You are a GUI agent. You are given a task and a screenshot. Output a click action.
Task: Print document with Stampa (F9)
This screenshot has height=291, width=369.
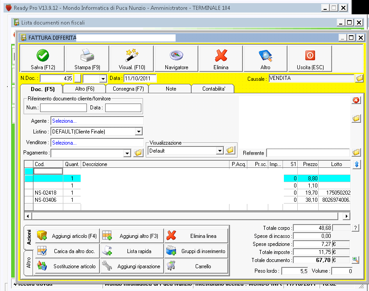tap(87, 56)
